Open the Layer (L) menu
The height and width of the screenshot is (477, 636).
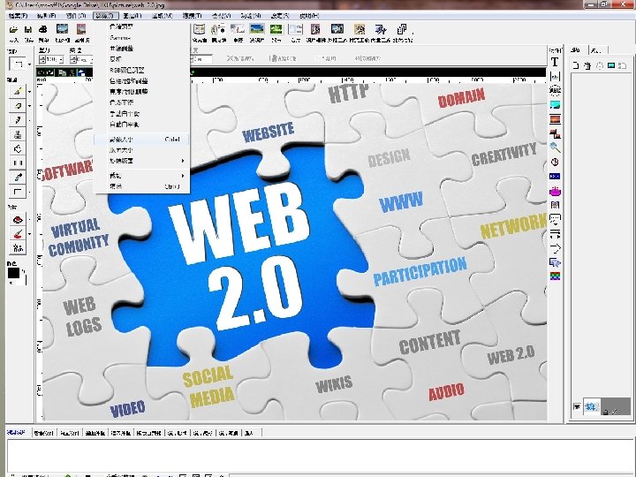pos(132,15)
